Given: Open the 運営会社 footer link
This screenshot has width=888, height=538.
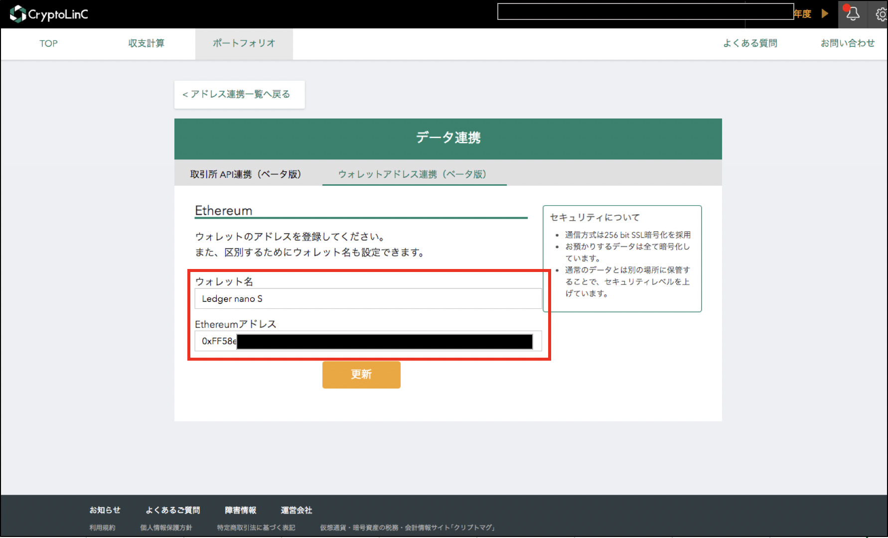Looking at the screenshot, I should click(296, 510).
